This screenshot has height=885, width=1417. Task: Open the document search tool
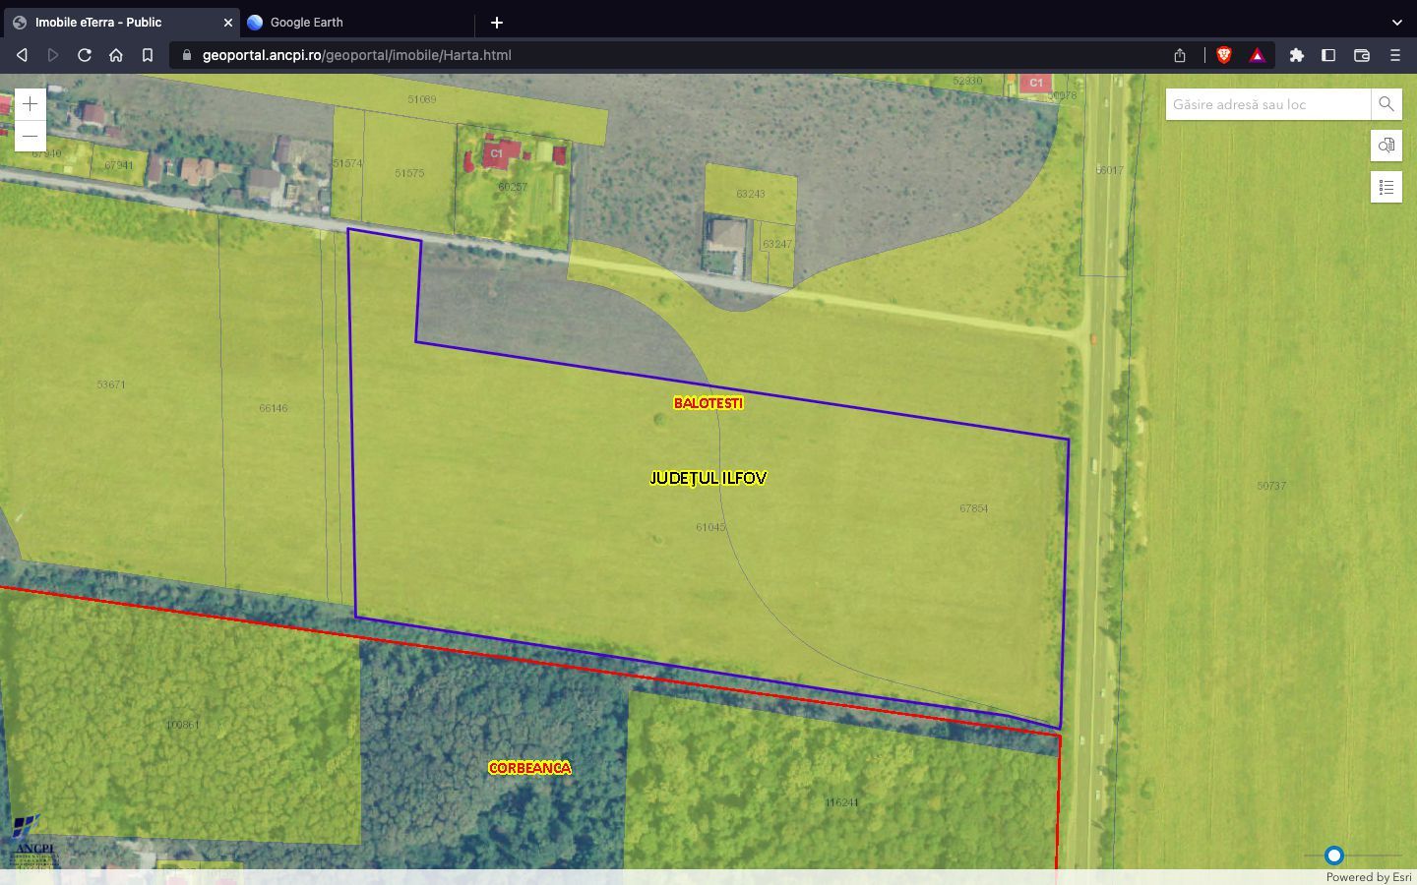(1386, 146)
